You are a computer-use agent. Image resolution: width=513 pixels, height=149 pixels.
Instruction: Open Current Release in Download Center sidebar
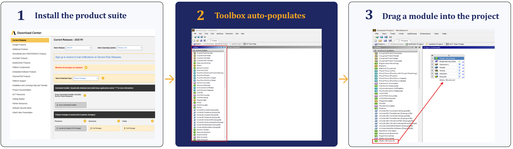point(30,40)
